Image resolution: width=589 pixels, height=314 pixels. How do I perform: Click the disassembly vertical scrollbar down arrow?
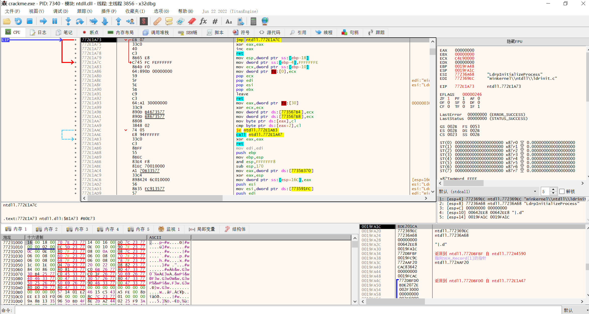[x=433, y=192]
